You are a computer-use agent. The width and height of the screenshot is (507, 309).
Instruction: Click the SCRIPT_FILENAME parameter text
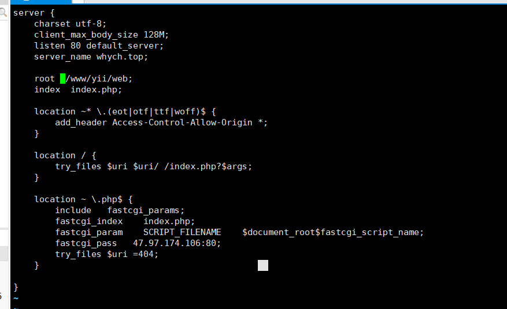(182, 232)
